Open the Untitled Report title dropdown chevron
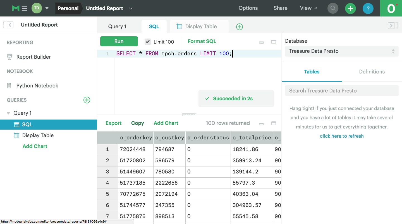The height and width of the screenshot is (224, 402). pos(130,8)
